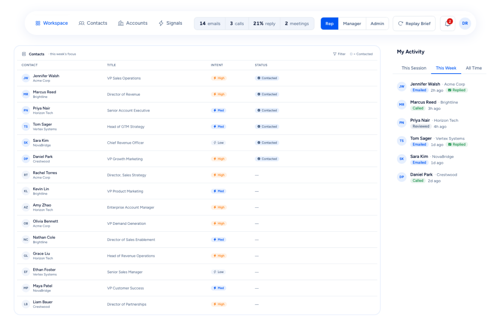Click Grace Liu's GL avatar
Screen dimensions: 500x327
26,256
